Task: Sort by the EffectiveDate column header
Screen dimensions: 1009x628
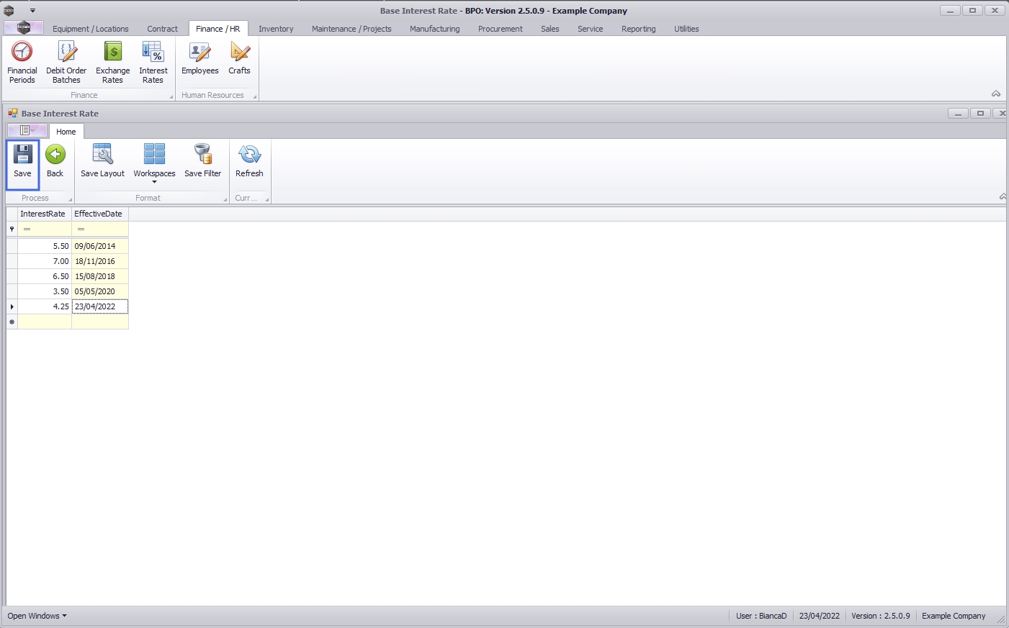Action: [x=100, y=214]
